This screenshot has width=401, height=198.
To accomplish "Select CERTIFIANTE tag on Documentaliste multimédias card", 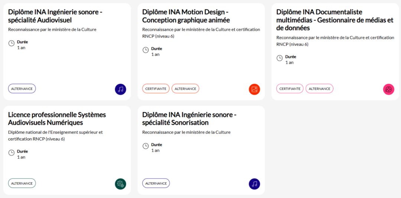I will [290, 89].
